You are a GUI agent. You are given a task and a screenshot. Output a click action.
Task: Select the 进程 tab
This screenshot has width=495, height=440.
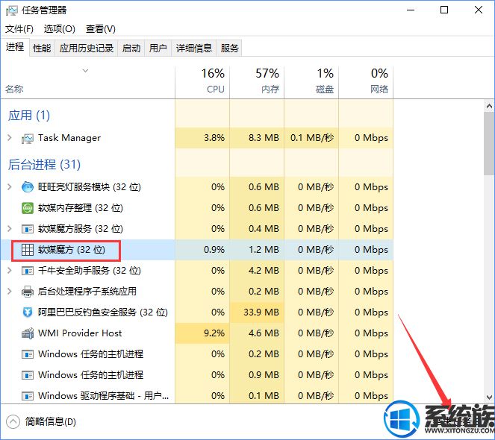(x=15, y=47)
